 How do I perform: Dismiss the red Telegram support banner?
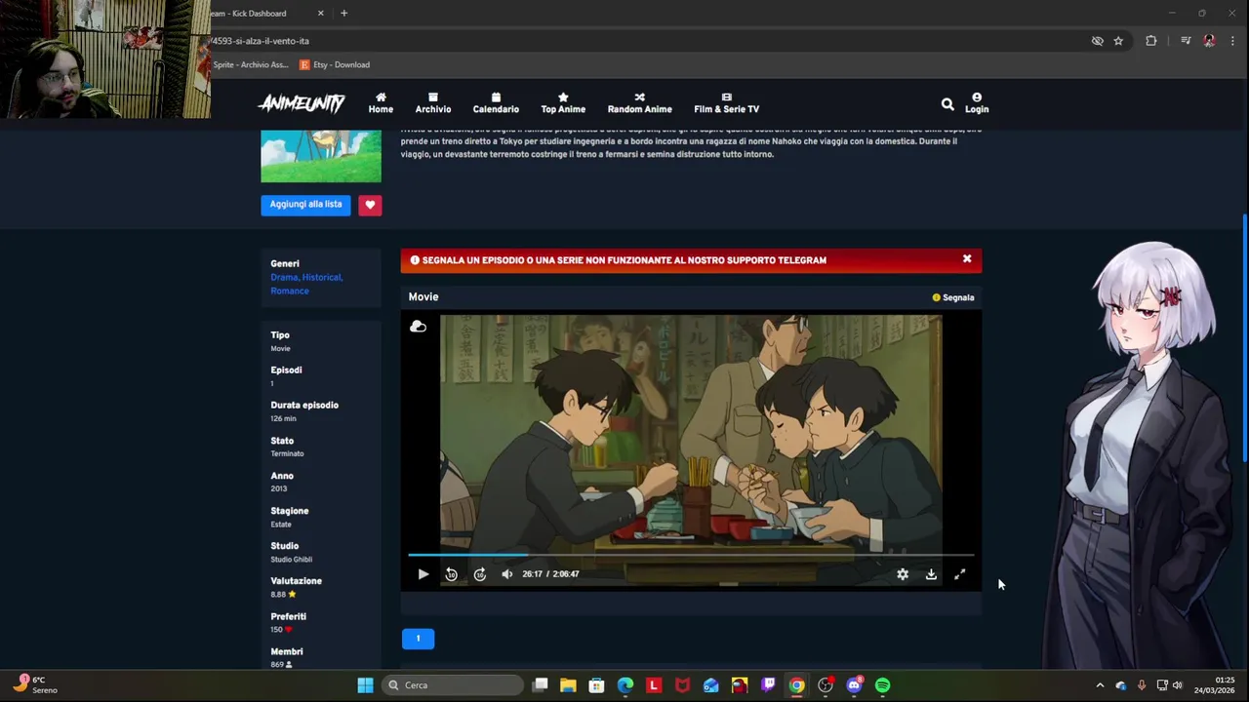click(x=967, y=259)
